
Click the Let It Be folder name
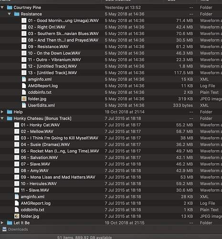coord(21,223)
